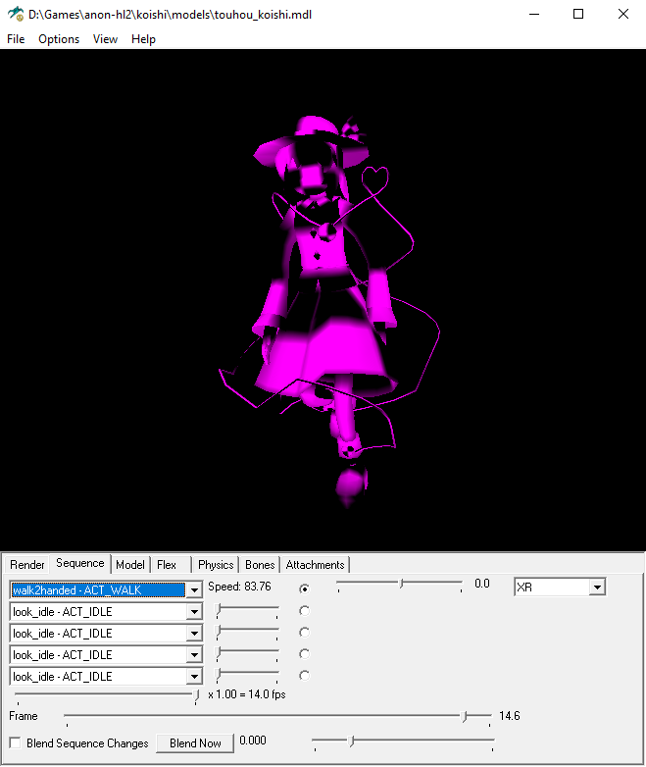The height and width of the screenshot is (767, 646).
Task: Open the View menu
Action: click(x=105, y=39)
